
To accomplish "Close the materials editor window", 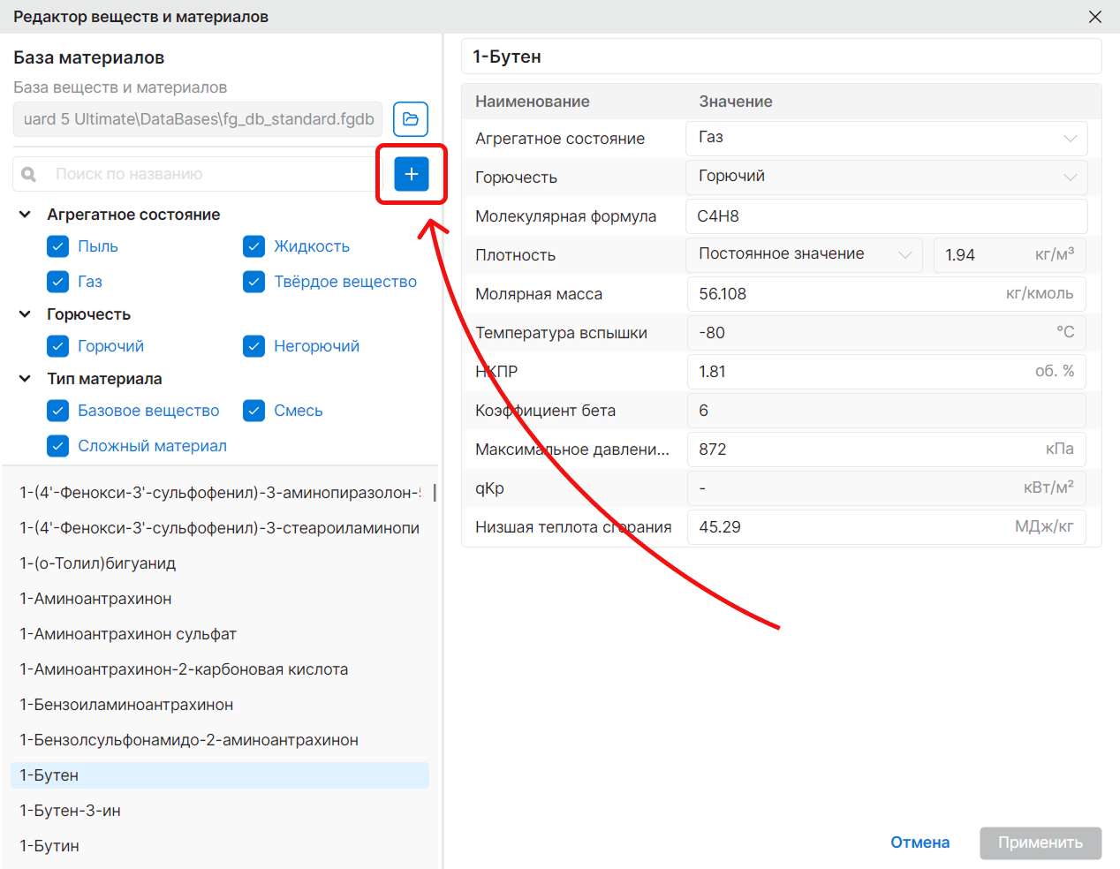I will [1095, 17].
